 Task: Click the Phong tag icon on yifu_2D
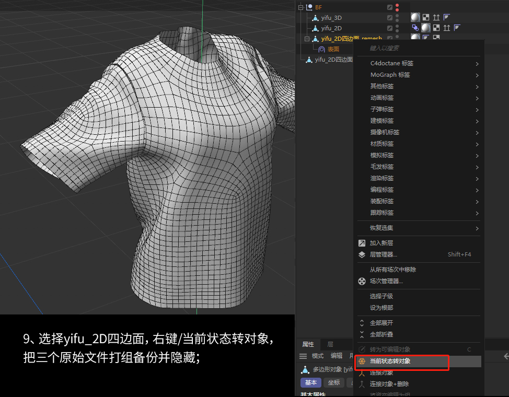[x=456, y=28]
